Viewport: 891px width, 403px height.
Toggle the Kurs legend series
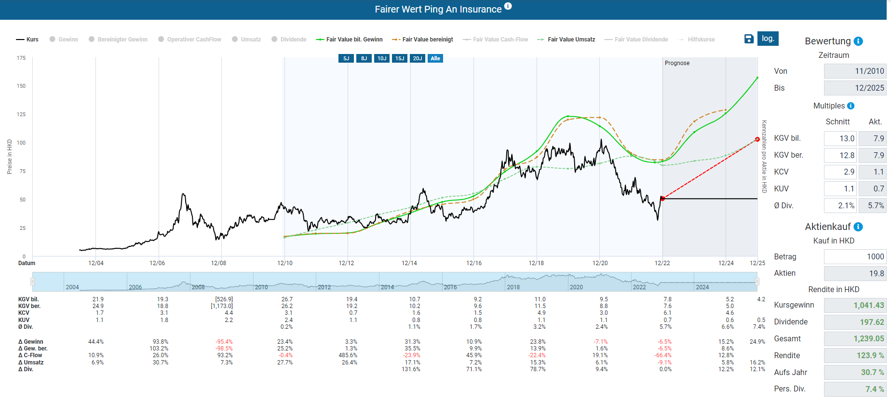[27, 40]
